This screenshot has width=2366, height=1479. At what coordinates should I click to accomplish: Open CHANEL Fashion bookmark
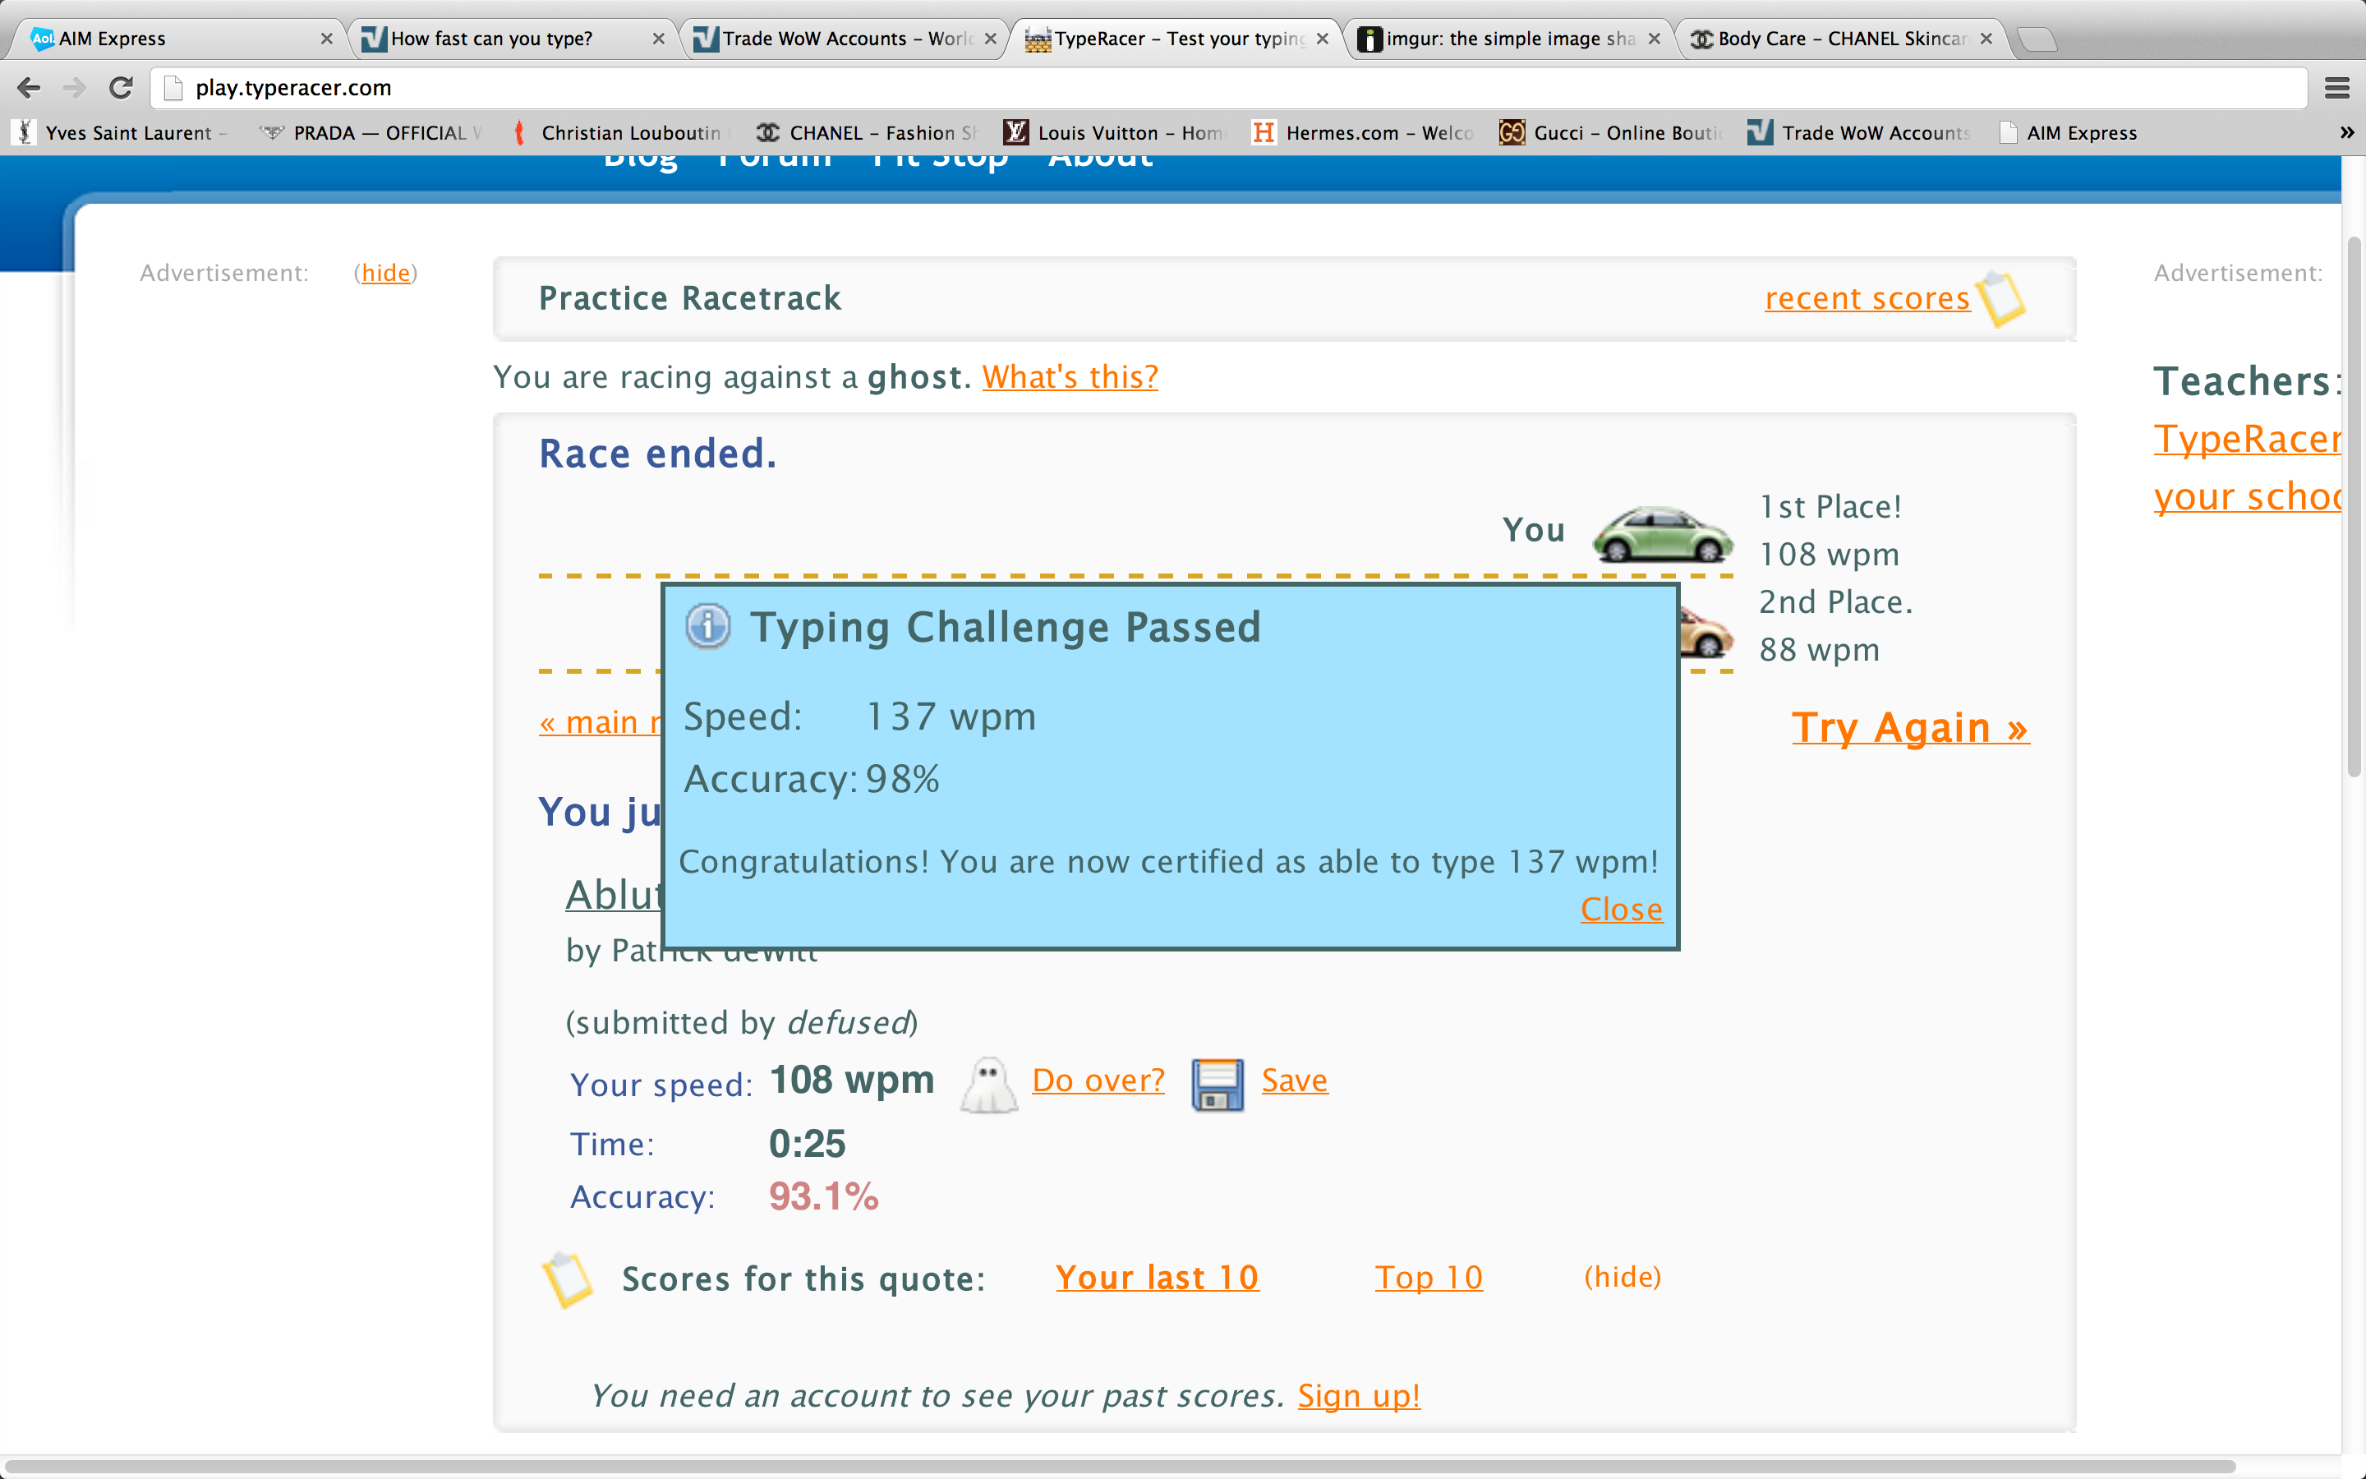pyautogui.click(x=866, y=132)
